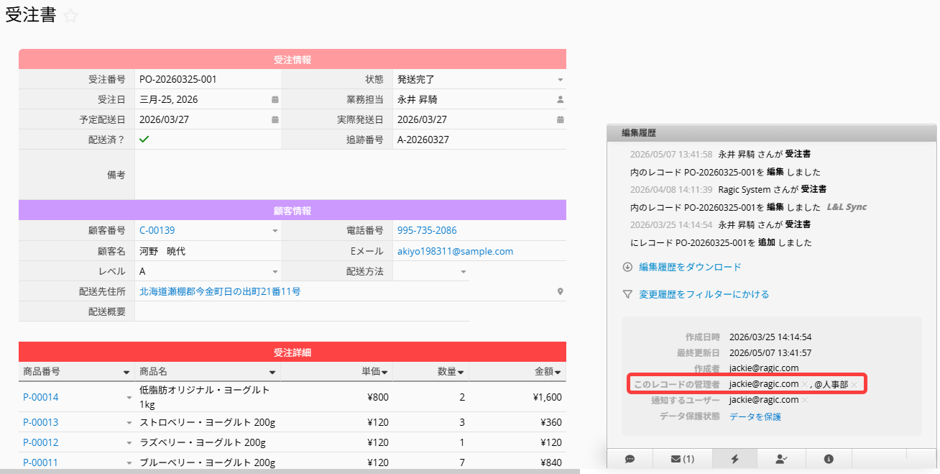Expand the レベル dropdown

[x=275, y=272]
